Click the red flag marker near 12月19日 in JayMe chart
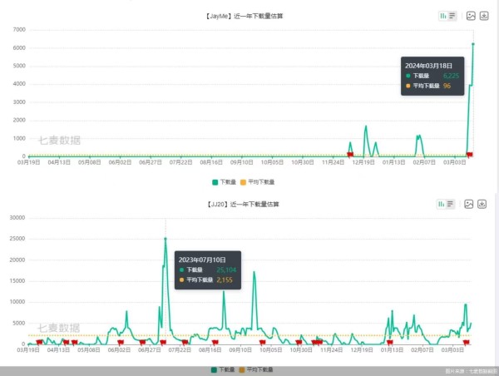 click(x=350, y=155)
